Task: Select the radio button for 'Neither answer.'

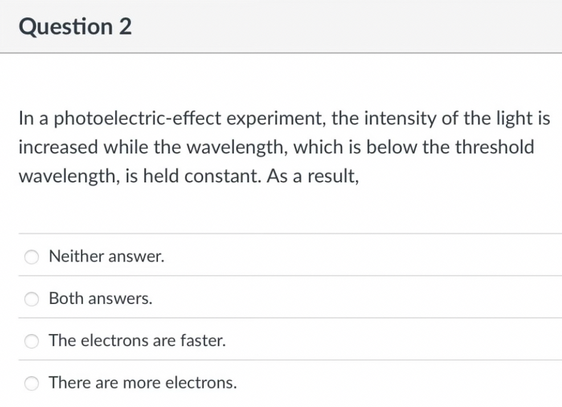Action: 32,256
